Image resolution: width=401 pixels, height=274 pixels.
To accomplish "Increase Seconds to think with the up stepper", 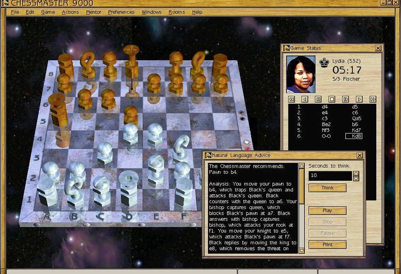I will point(355,173).
